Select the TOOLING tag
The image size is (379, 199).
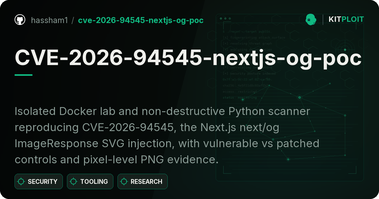click(90, 182)
